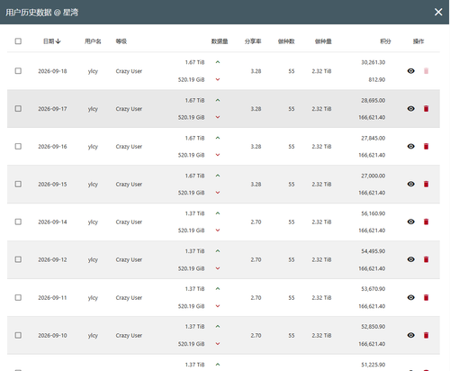
Task: View details for the 2026-09-16 record
Action: coord(411,147)
